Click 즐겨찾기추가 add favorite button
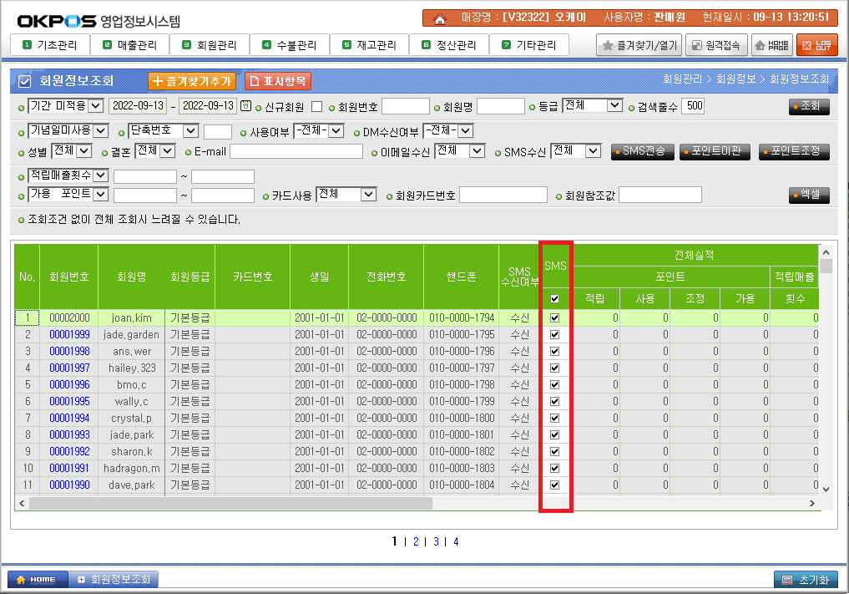Viewport: 849px width, 594px height. [x=192, y=81]
